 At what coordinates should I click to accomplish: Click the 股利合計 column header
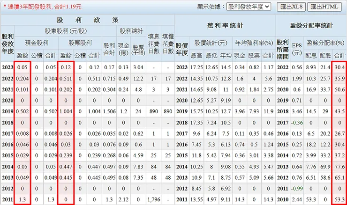pos(109,49)
